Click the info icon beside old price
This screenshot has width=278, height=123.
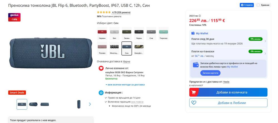(200, 16)
